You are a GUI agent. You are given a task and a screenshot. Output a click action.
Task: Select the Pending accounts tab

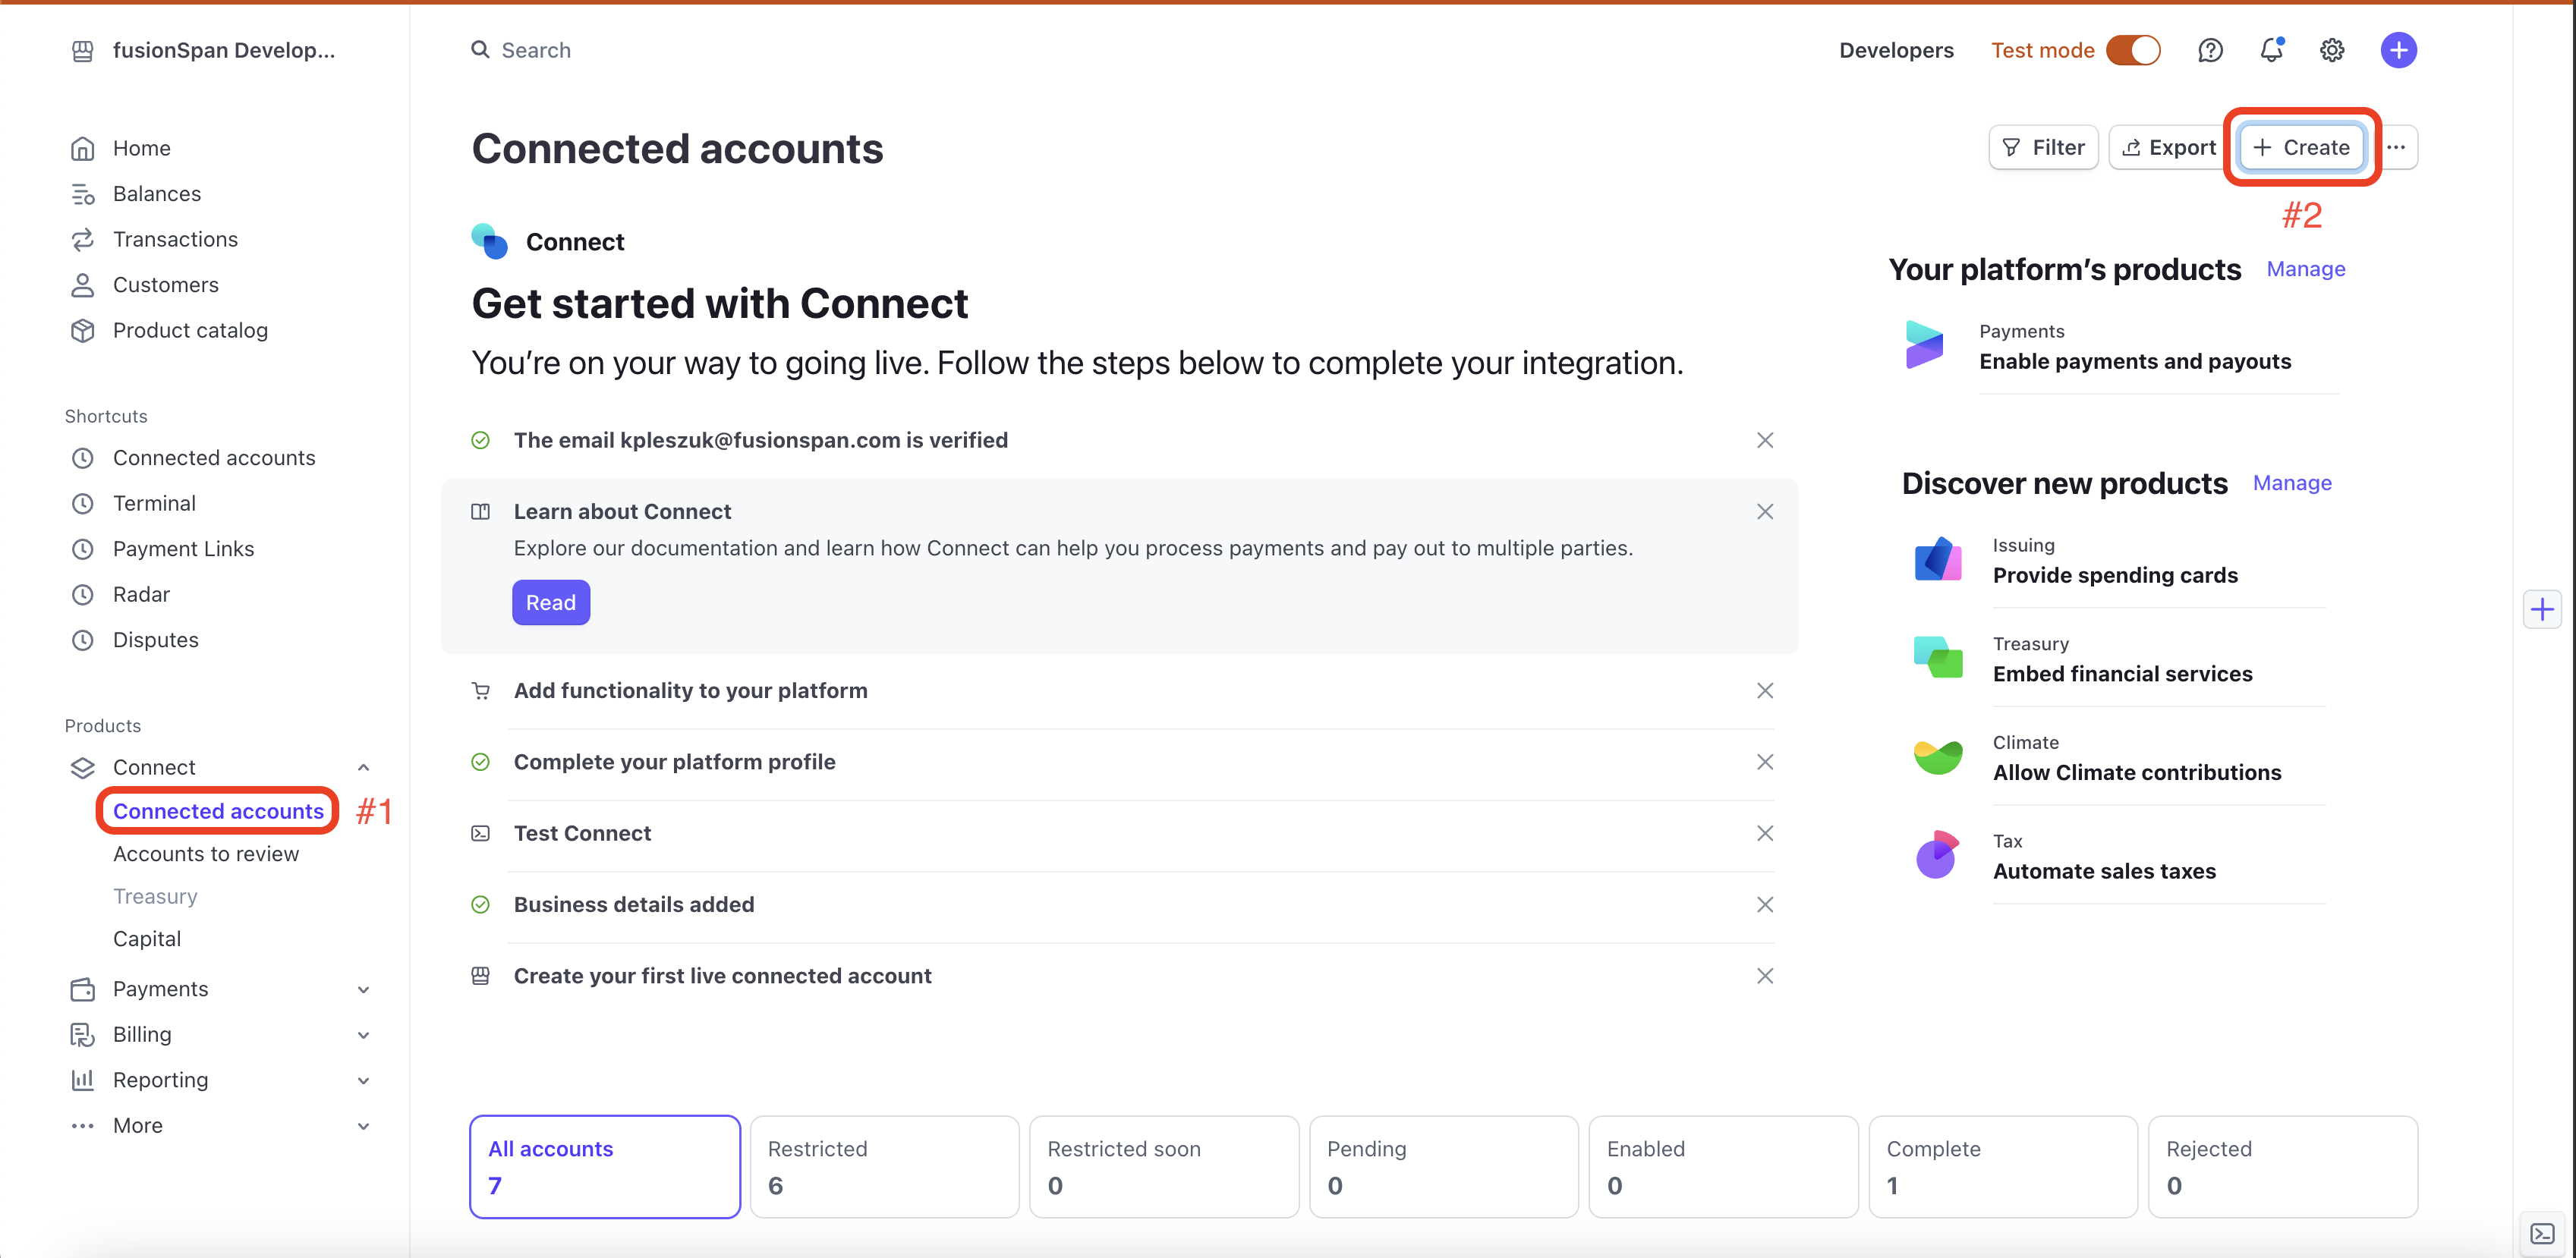tap(1444, 1166)
